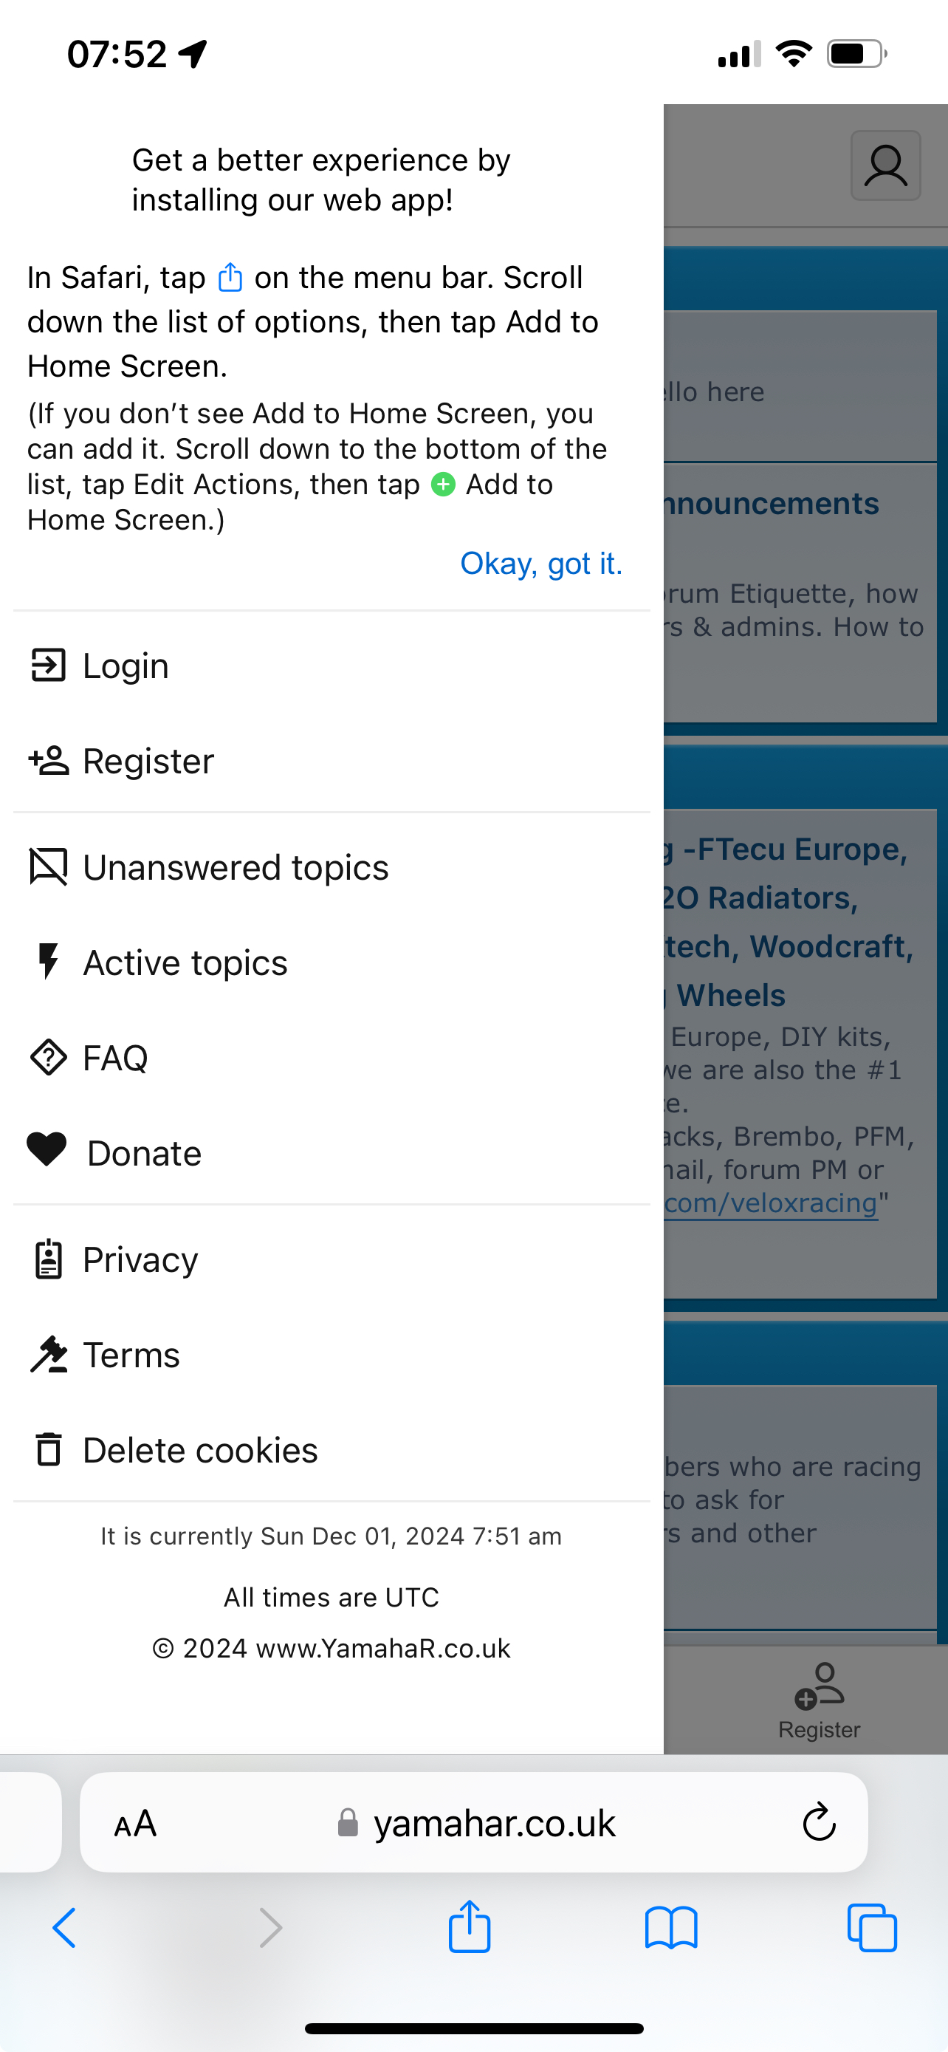Reload the page with refresh icon
The width and height of the screenshot is (948, 2052).
(x=819, y=1822)
